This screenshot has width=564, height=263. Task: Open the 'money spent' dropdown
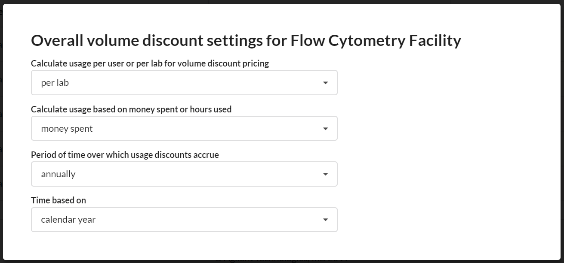(x=184, y=129)
